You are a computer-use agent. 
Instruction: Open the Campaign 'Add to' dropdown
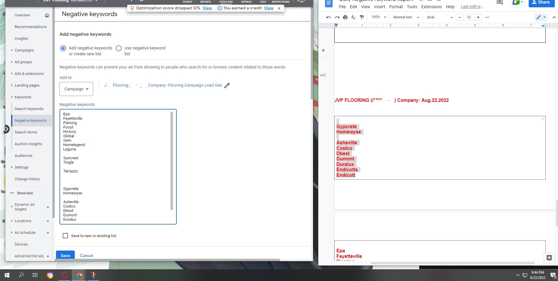coord(76,89)
